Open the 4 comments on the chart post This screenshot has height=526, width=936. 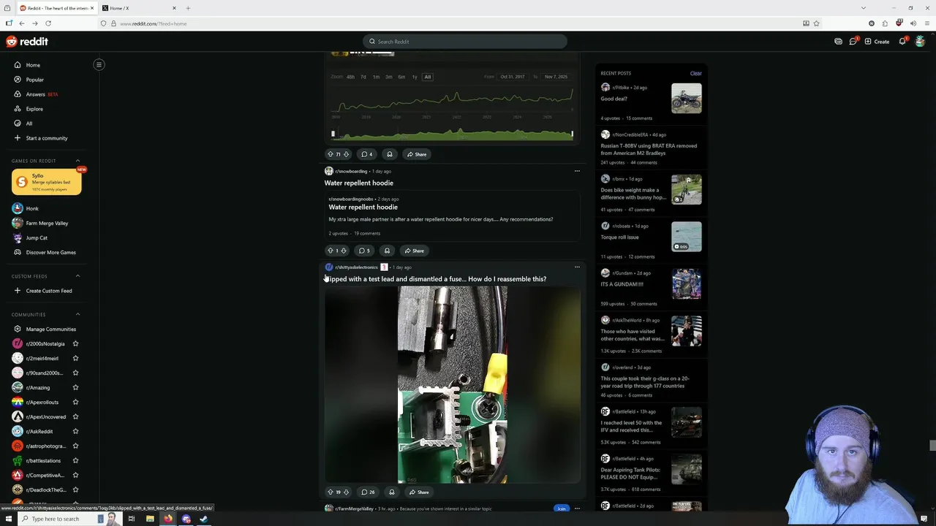pyautogui.click(x=367, y=154)
